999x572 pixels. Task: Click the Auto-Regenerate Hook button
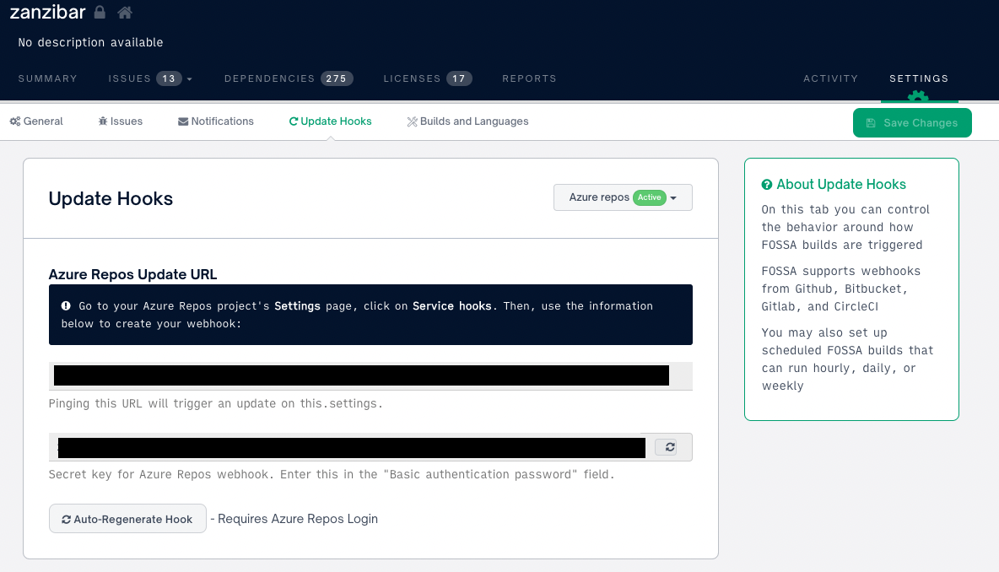127,519
